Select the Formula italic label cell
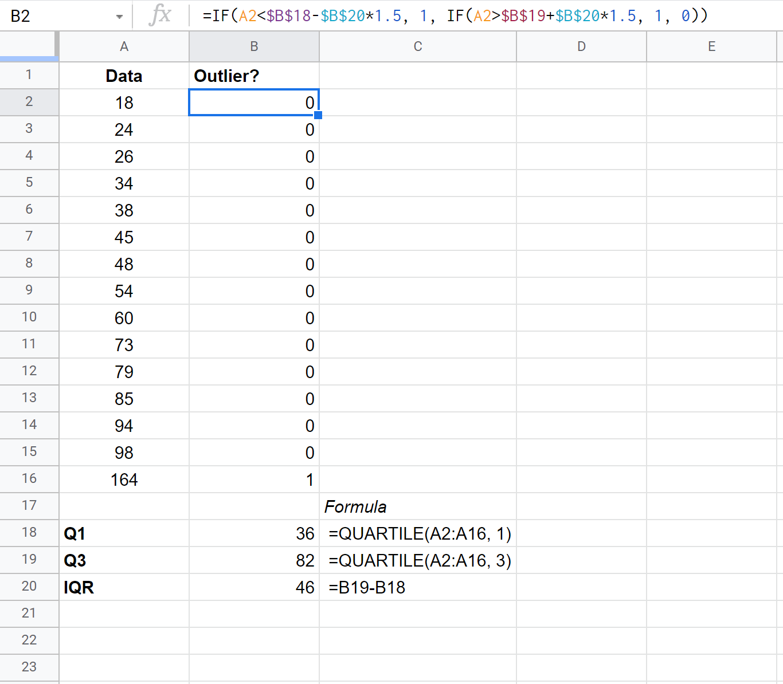This screenshot has width=783, height=684. tap(418, 506)
